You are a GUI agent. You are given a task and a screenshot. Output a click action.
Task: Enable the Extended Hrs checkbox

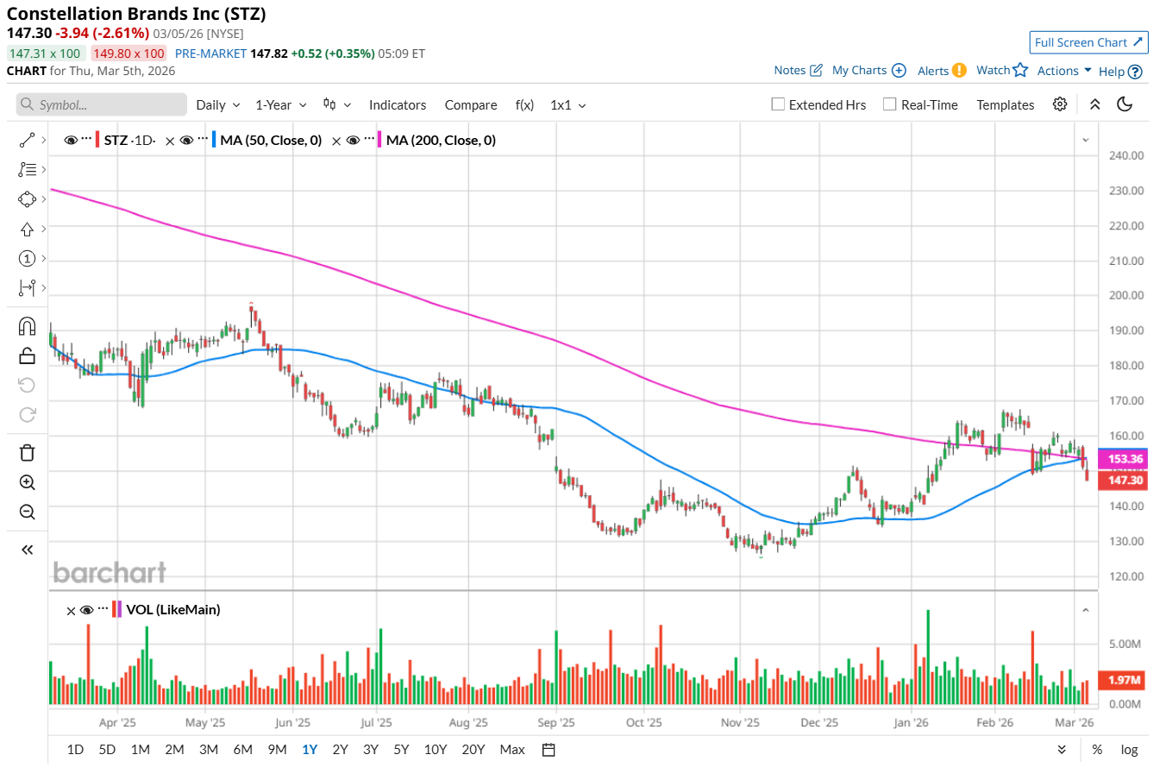pyautogui.click(x=778, y=104)
